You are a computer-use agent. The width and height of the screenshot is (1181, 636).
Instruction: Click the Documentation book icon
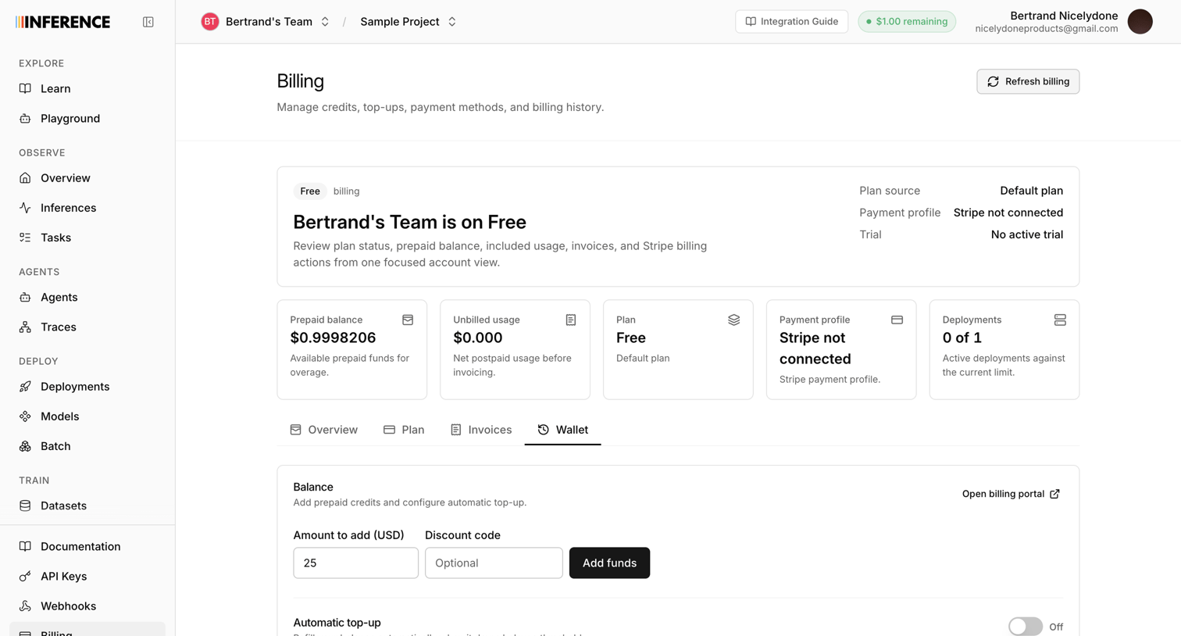click(x=25, y=546)
